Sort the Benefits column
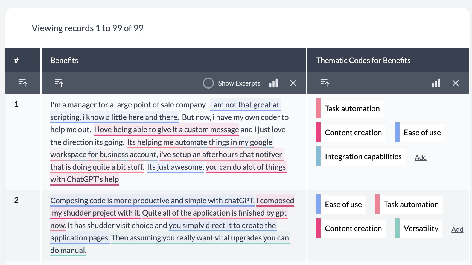 tap(59, 83)
